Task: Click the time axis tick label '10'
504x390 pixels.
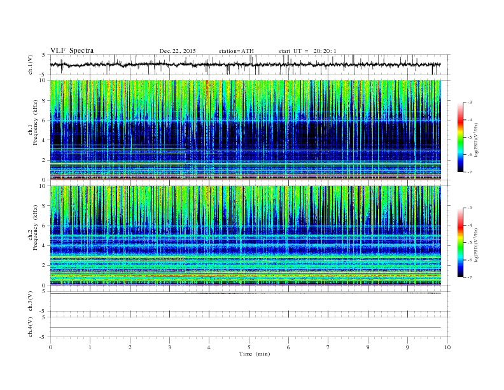Action: point(447,347)
